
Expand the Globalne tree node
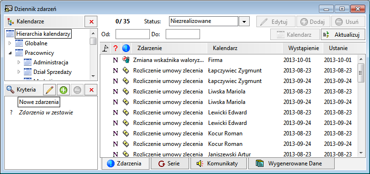point(10,43)
